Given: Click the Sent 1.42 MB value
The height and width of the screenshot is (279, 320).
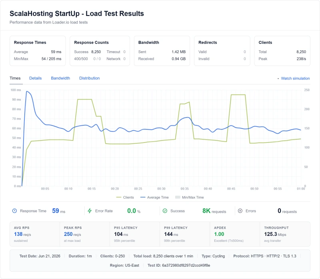Looking at the screenshot, I should click(178, 52).
